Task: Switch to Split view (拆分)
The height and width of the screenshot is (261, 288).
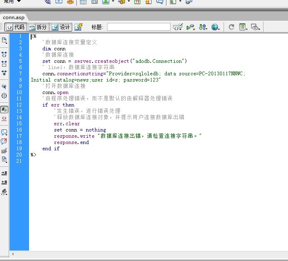Action: [38, 27]
